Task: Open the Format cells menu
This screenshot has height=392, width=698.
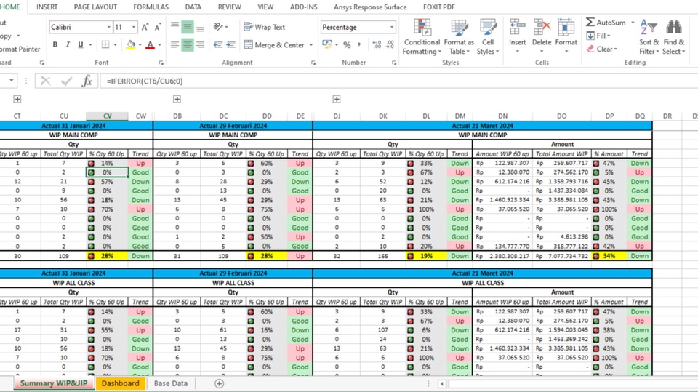Action: pos(566,36)
